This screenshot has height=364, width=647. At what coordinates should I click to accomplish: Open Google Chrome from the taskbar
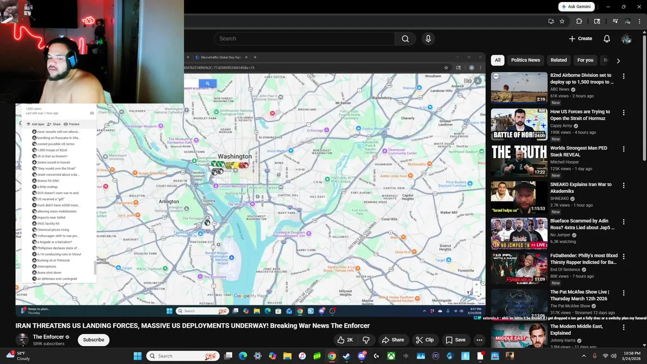tap(332, 356)
